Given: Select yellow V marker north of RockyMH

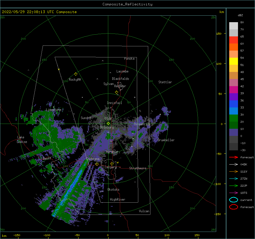Looking at the screenshot, I should [x=59, y=69].
